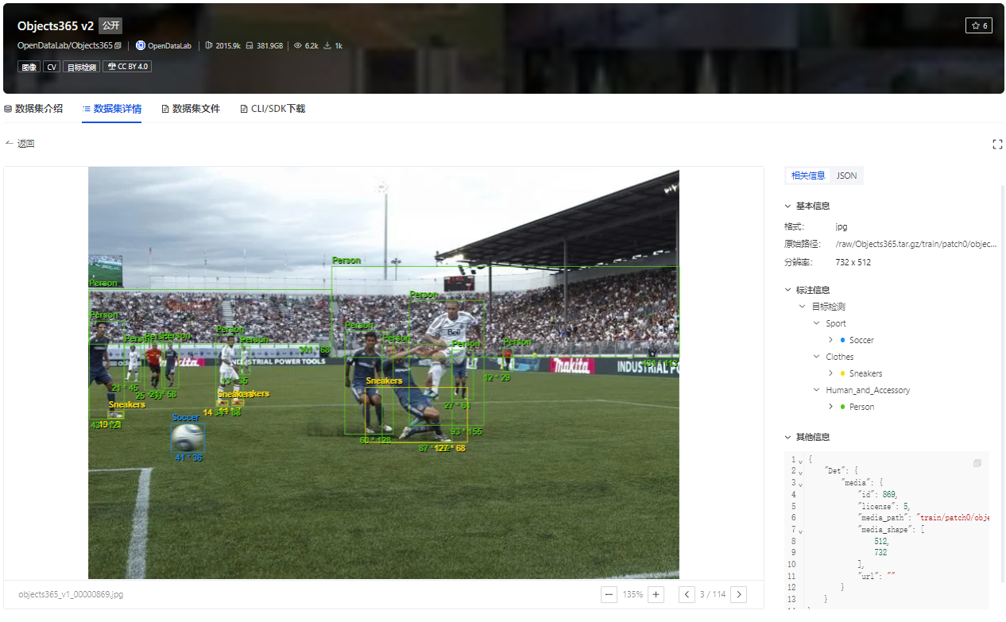
Task: Toggle fullscreen view of the image viewer
Action: pos(997,144)
